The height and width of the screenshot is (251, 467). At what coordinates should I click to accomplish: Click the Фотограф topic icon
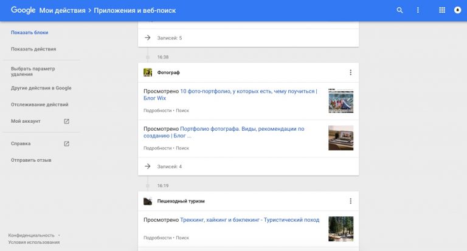point(148,73)
